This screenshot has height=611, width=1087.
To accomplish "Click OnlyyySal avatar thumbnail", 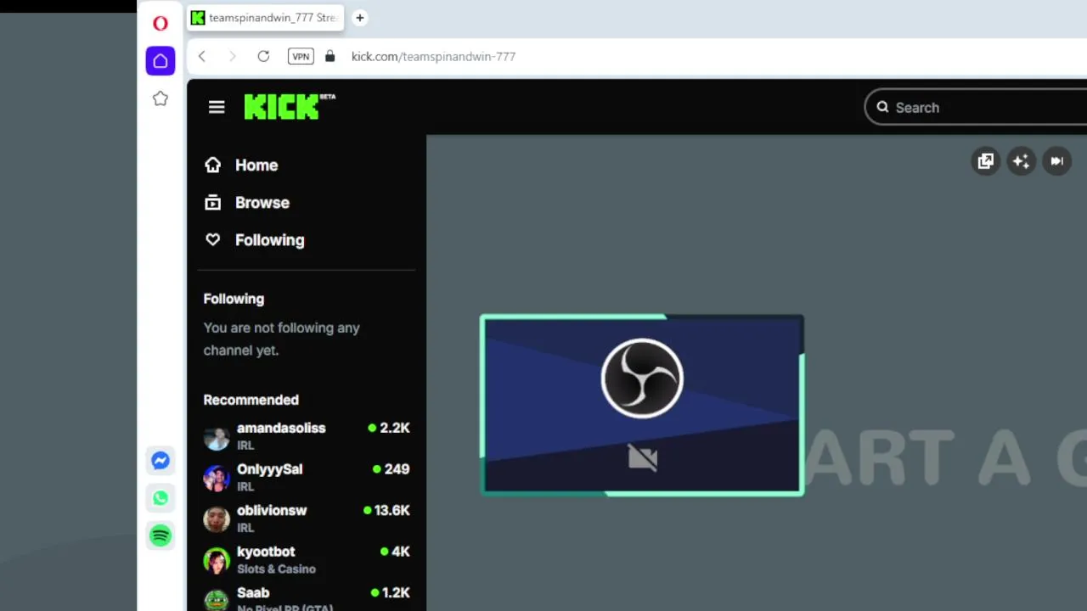I will coord(217,478).
